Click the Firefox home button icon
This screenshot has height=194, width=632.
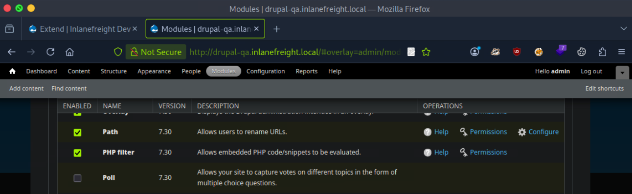pos(69,52)
